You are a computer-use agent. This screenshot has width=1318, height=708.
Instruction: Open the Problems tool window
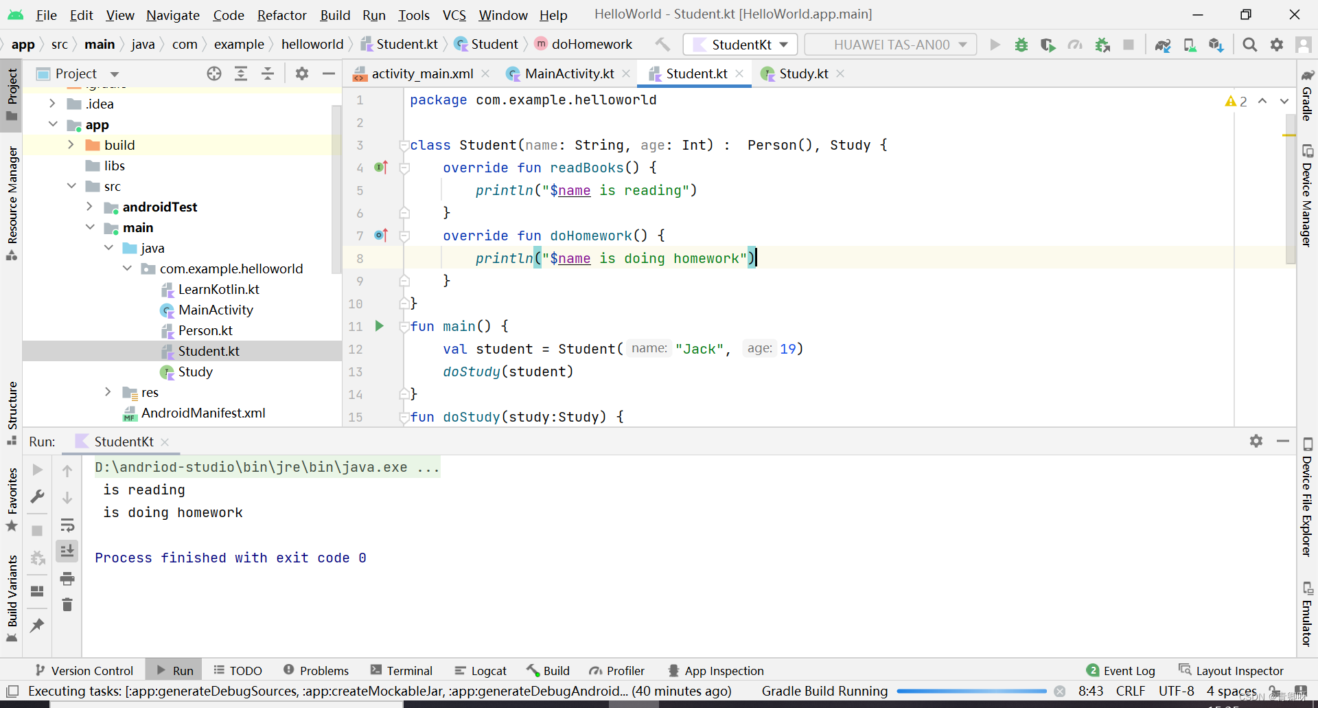click(316, 670)
